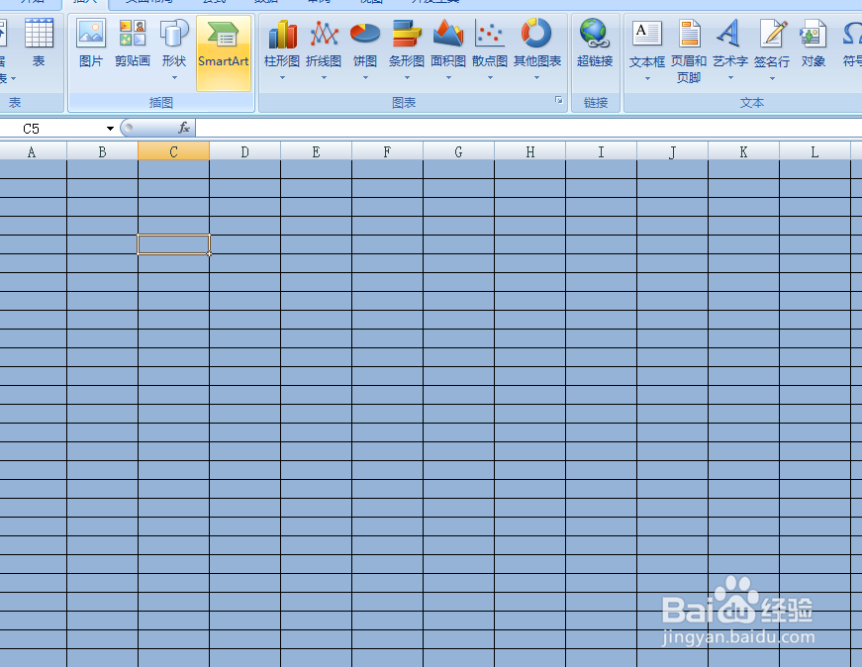
Task: Expand the 折线图 dropdown arrow
Action: coord(324,78)
